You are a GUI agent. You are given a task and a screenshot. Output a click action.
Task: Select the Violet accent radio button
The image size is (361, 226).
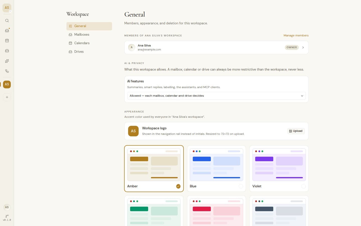point(303,186)
